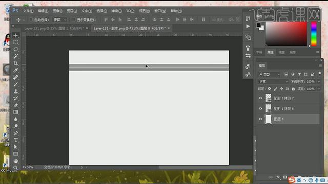Image resolution: width=328 pixels, height=184 pixels.
Task: Open the blend mode 正常 dropdown
Action: (x=273, y=82)
